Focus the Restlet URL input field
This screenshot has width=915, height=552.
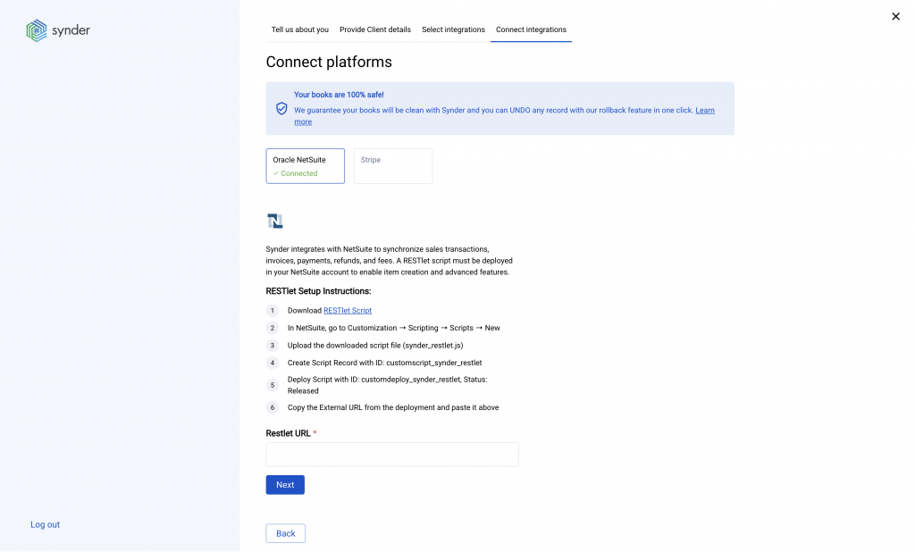point(392,455)
